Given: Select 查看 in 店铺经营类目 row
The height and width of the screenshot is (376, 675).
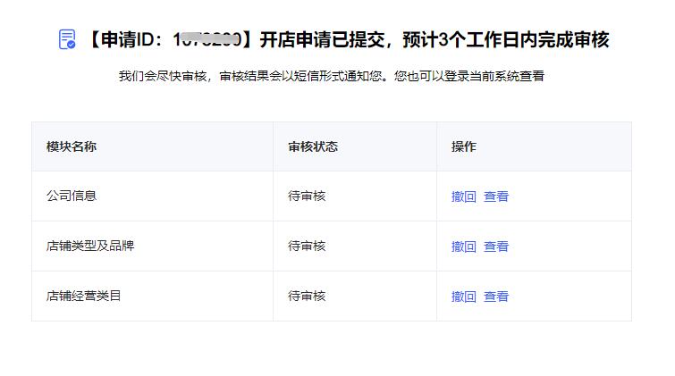Looking at the screenshot, I should 496,297.
